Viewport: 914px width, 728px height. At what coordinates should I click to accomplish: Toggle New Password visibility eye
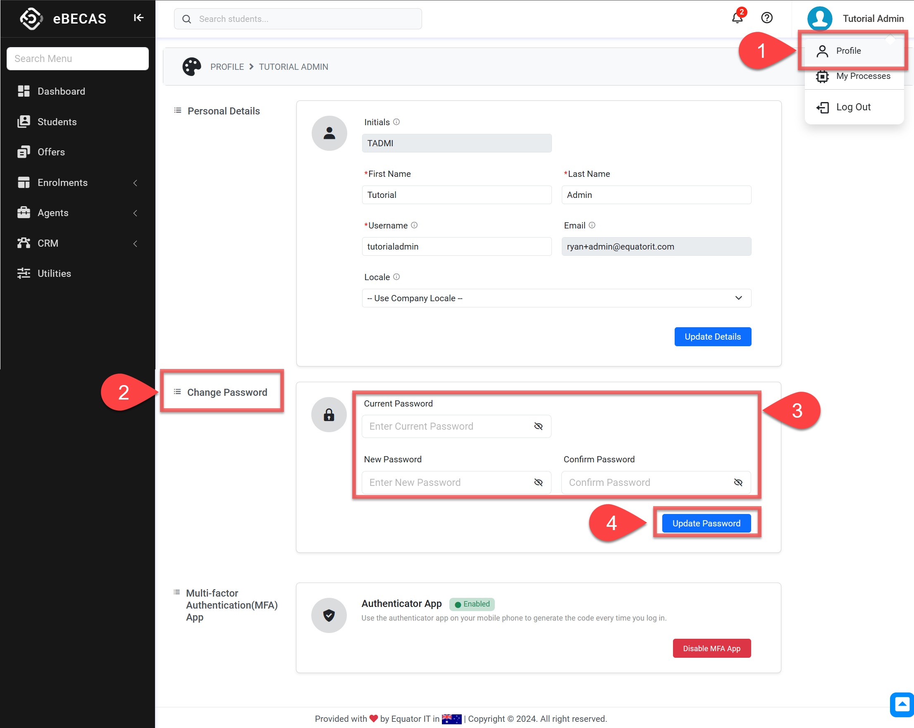tap(538, 482)
